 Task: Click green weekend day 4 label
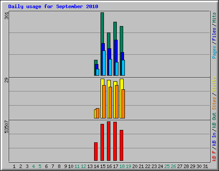coord(33,166)
